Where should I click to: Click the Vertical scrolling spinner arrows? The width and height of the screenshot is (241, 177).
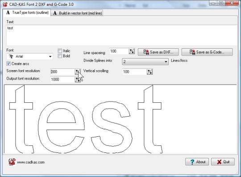point(150,72)
